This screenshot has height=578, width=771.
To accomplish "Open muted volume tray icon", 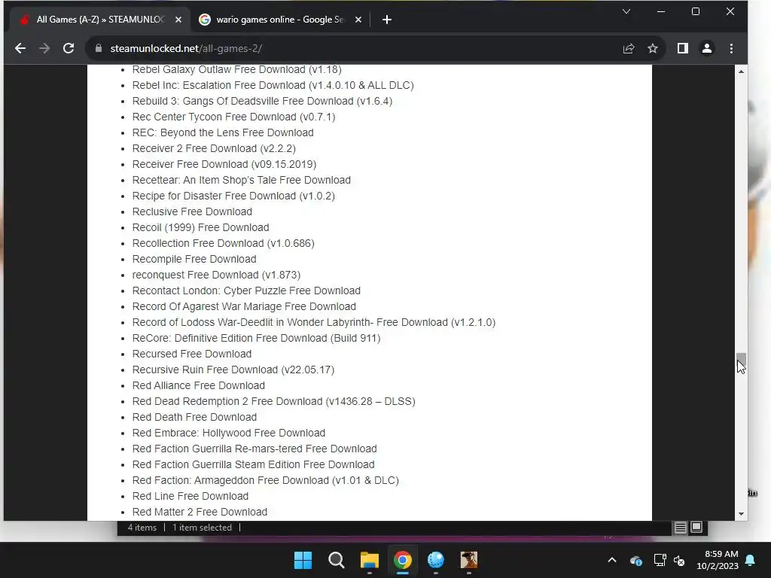I will [679, 560].
